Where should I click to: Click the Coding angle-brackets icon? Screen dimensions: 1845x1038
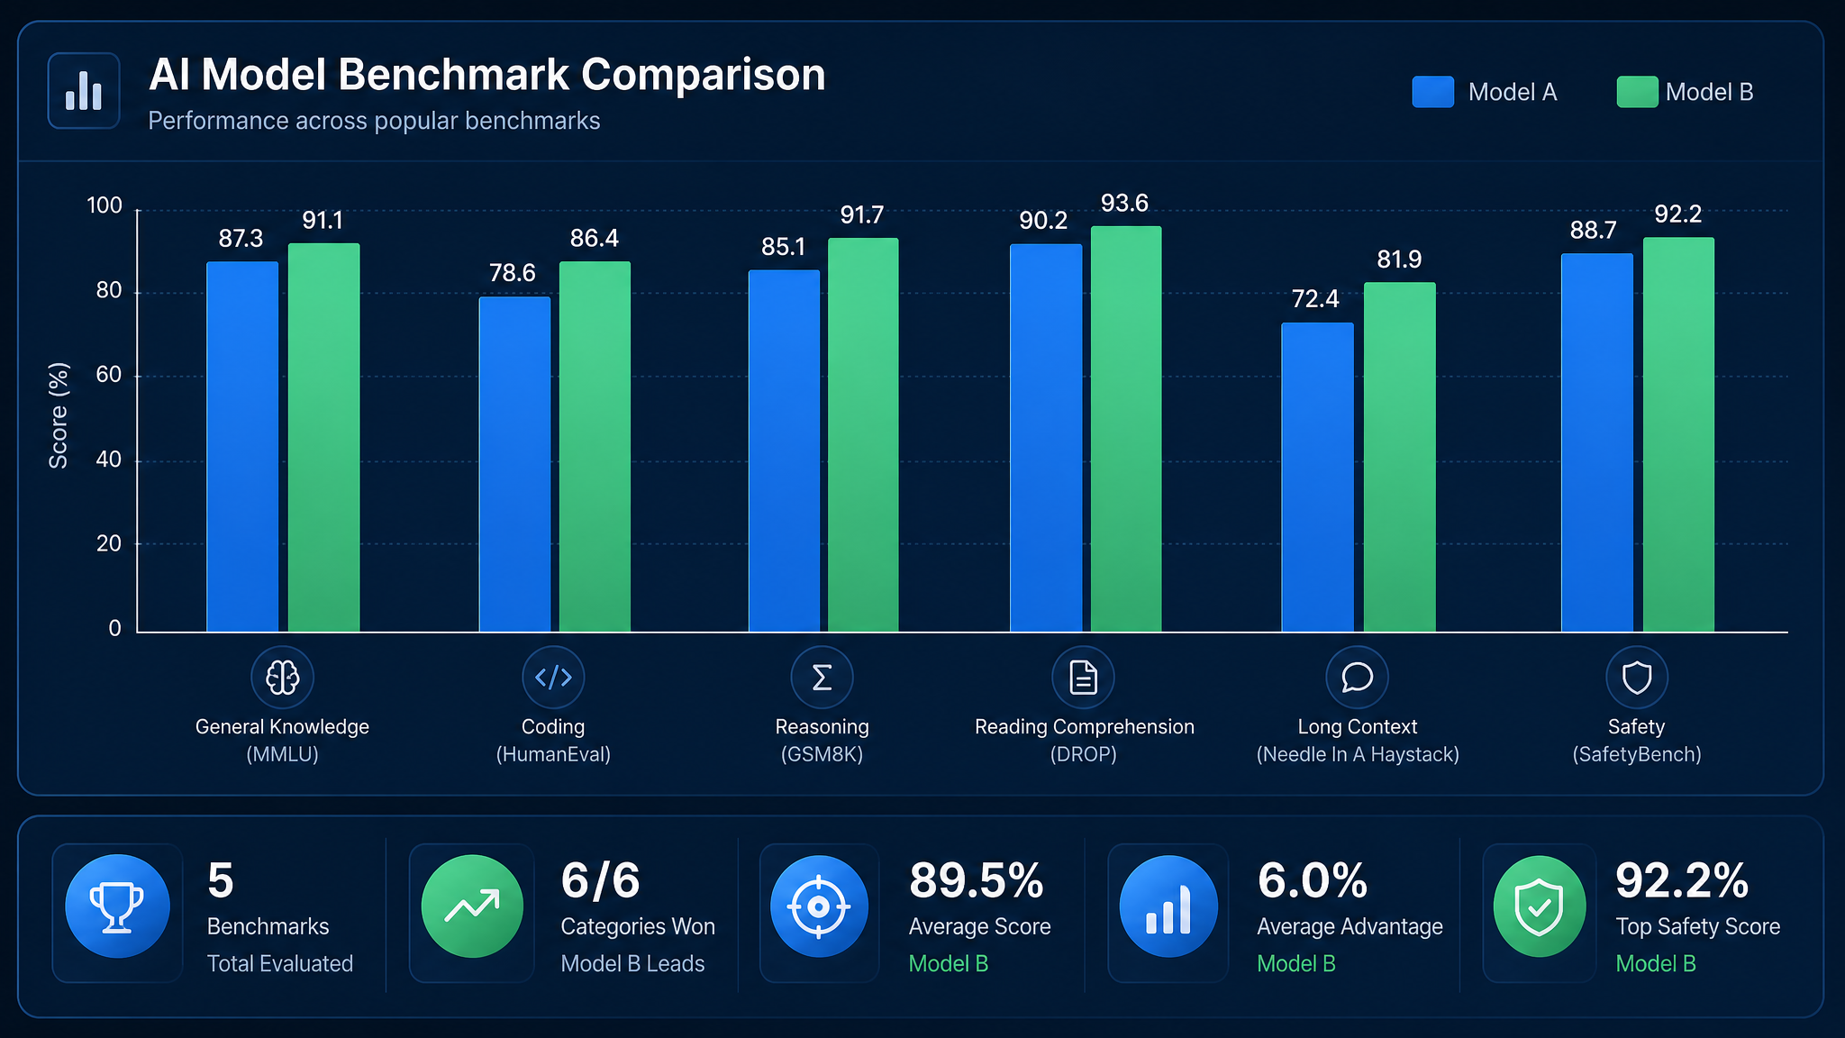(x=553, y=677)
